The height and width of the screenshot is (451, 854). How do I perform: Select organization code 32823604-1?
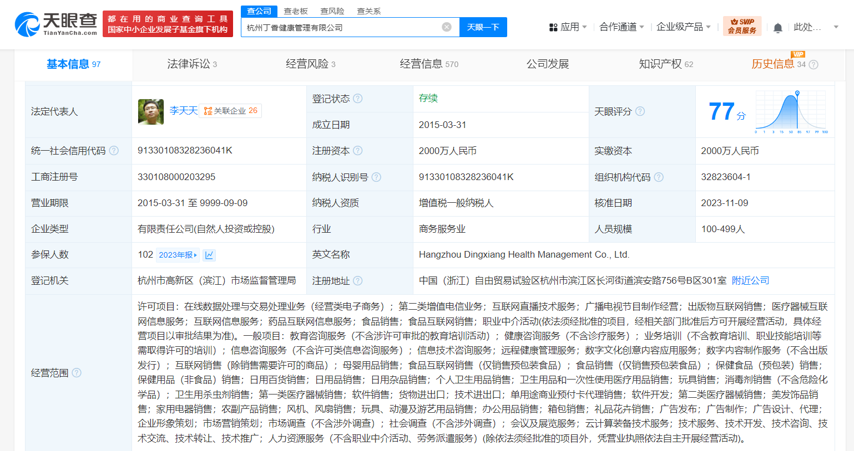(x=726, y=177)
